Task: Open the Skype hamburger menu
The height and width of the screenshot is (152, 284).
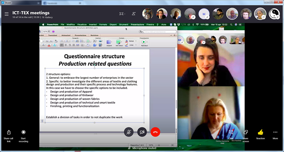Action: pyautogui.click(x=7, y=14)
